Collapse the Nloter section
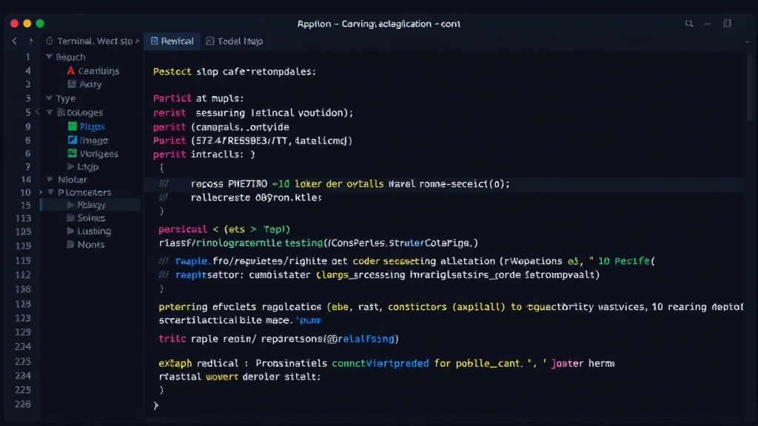 pyautogui.click(x=50, y=179)
